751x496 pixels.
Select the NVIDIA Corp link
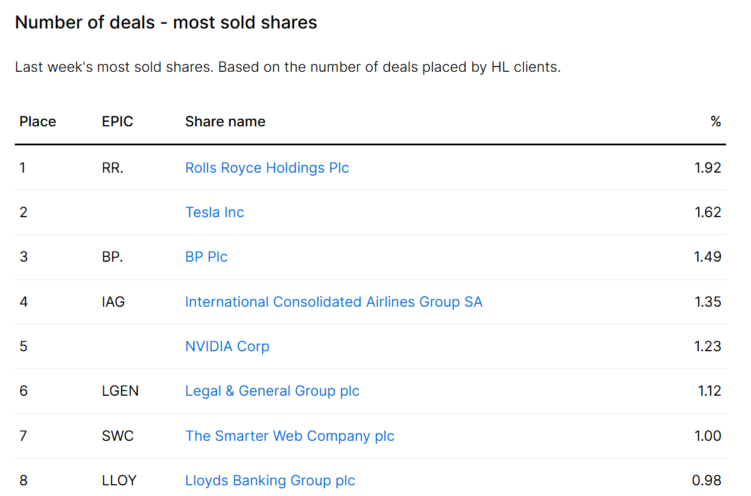[227, 346]
